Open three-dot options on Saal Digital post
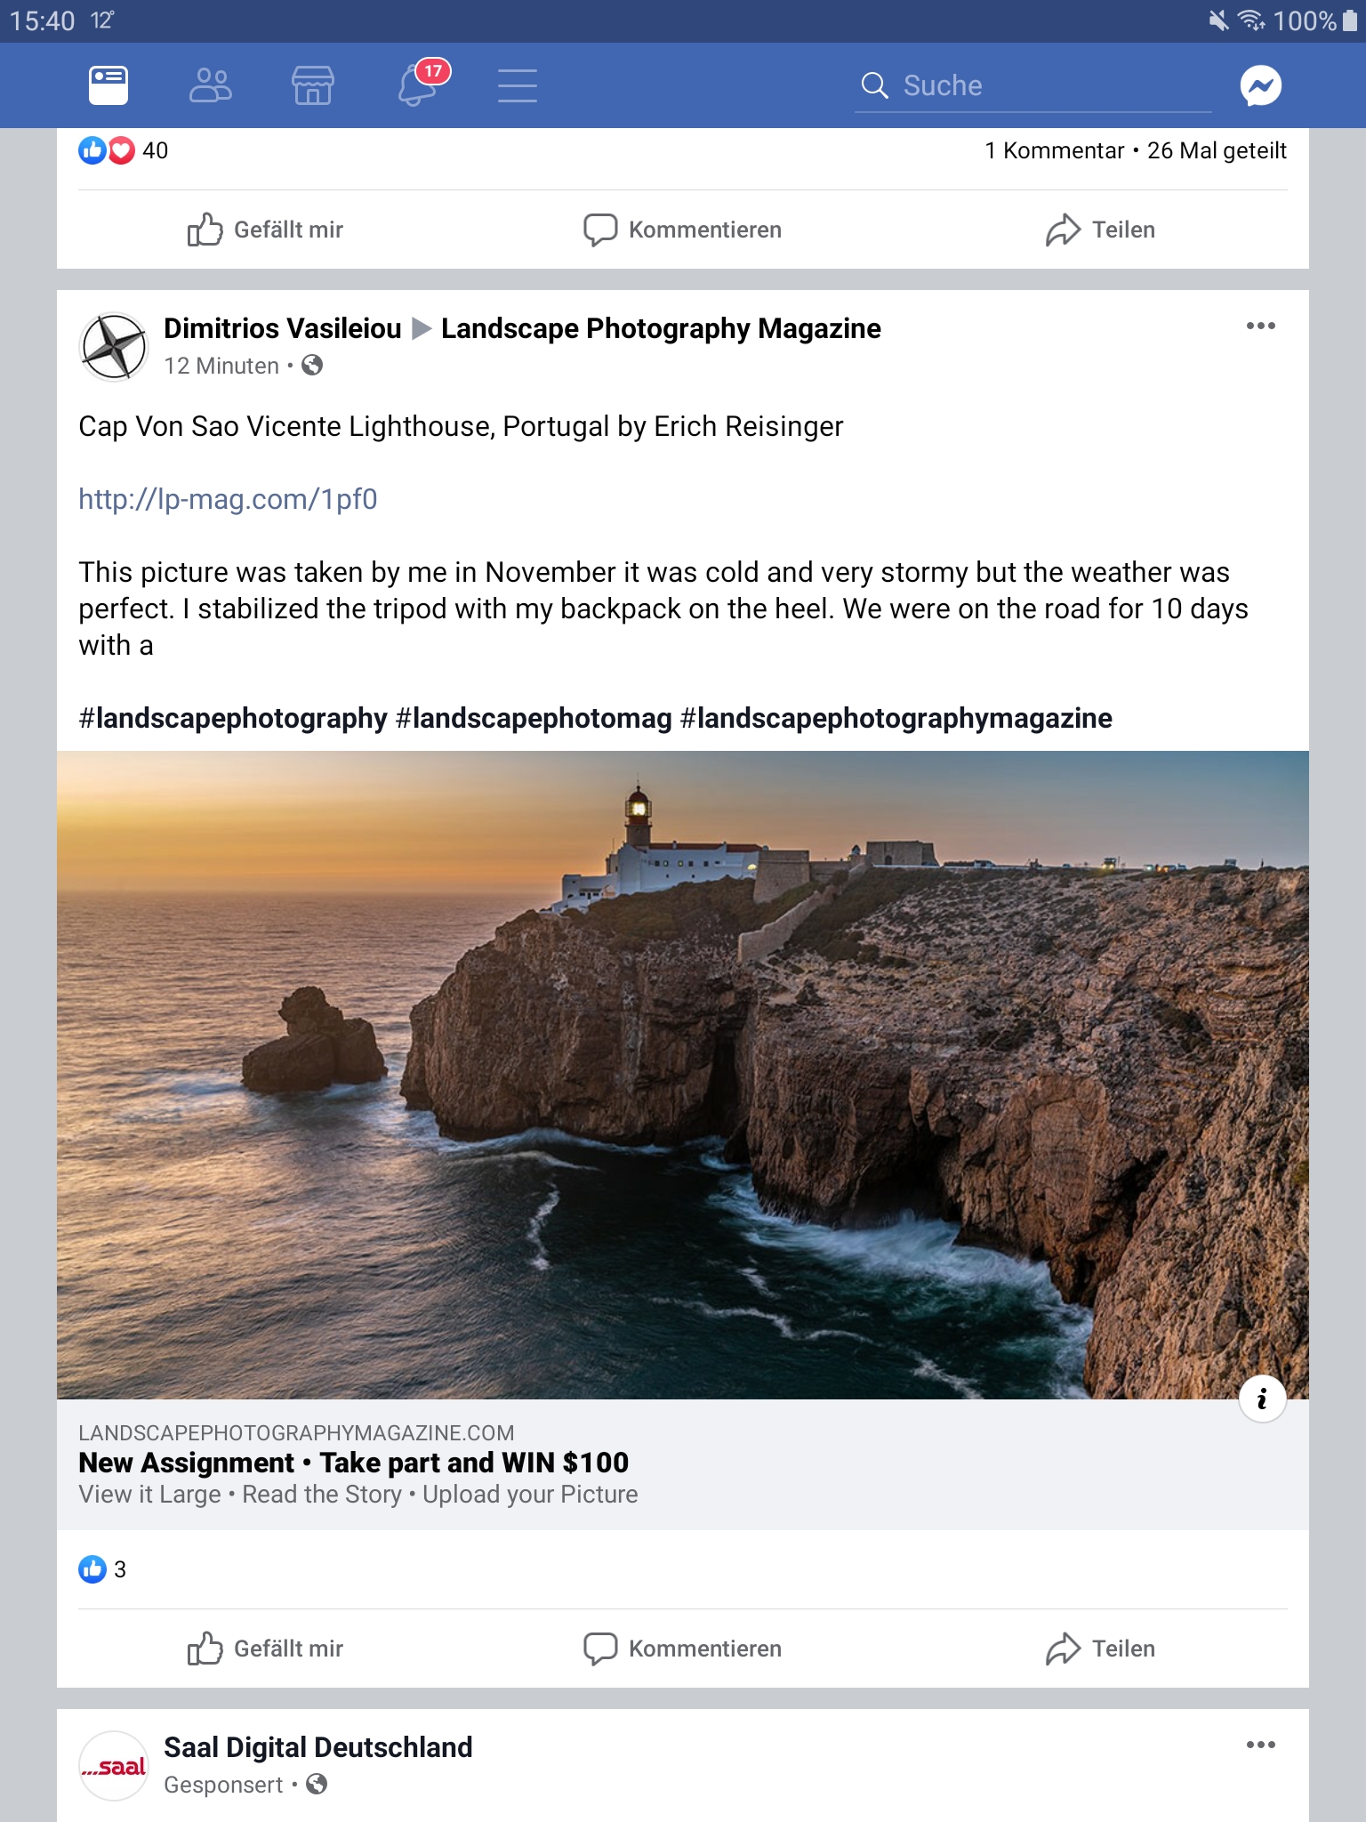1366x1822 pixels. tap(1261, 1744)
